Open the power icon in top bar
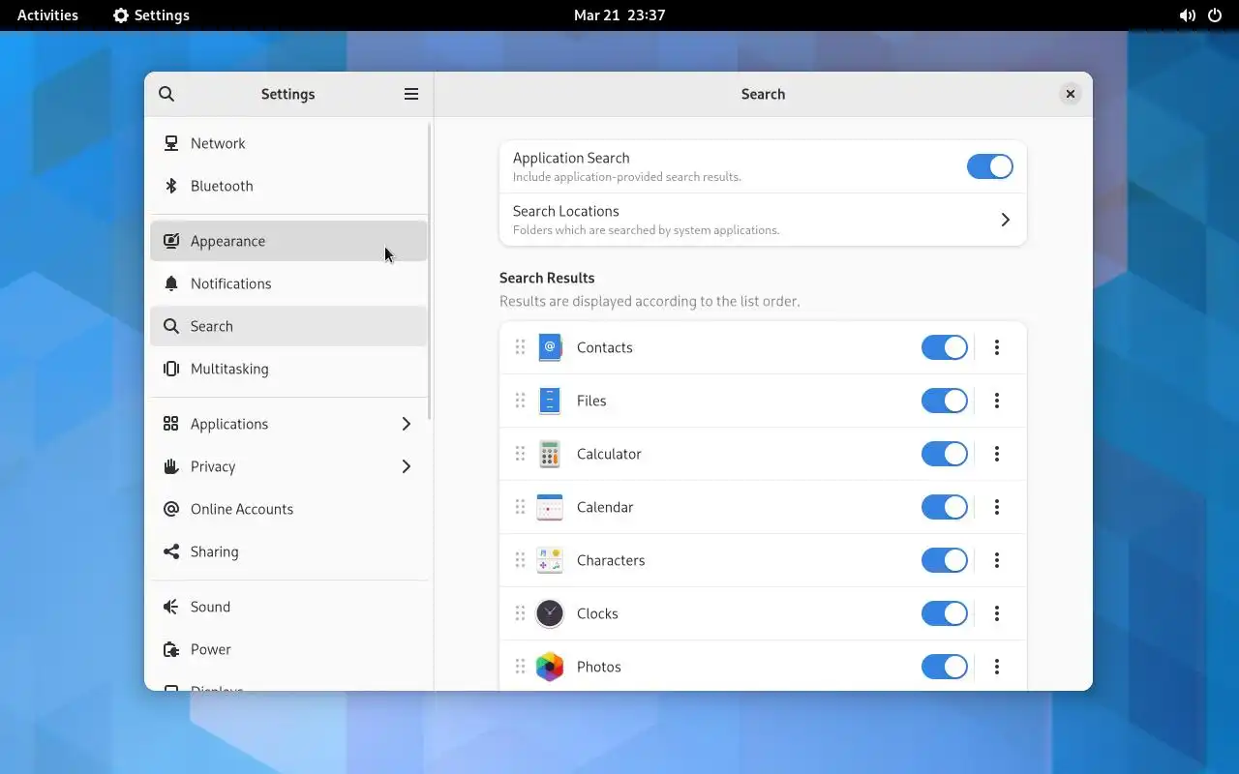Image resolution: width=1239 pixels, height=774 pixels. click(1215, 15)
